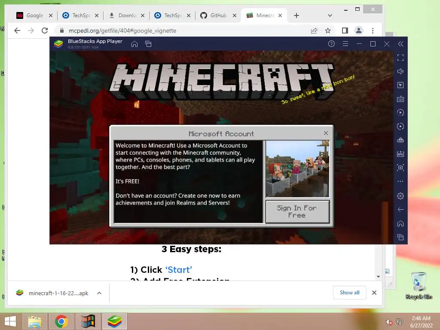Close the Chrome downloads bar
Image resolution: width=440 pixels, height=330 pixels.
point(374,293)
